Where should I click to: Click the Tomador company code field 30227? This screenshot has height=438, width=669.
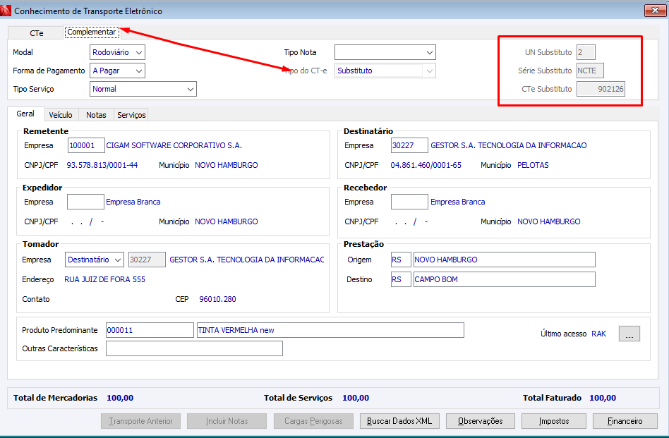(x=147, y=260)
